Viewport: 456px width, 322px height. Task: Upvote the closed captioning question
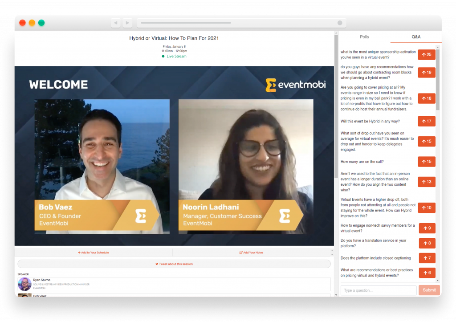427,258
